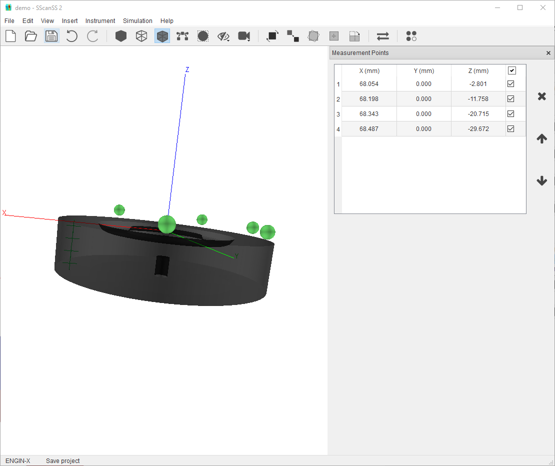Toggle the header checkbox for all points

[x=512, y=70]
